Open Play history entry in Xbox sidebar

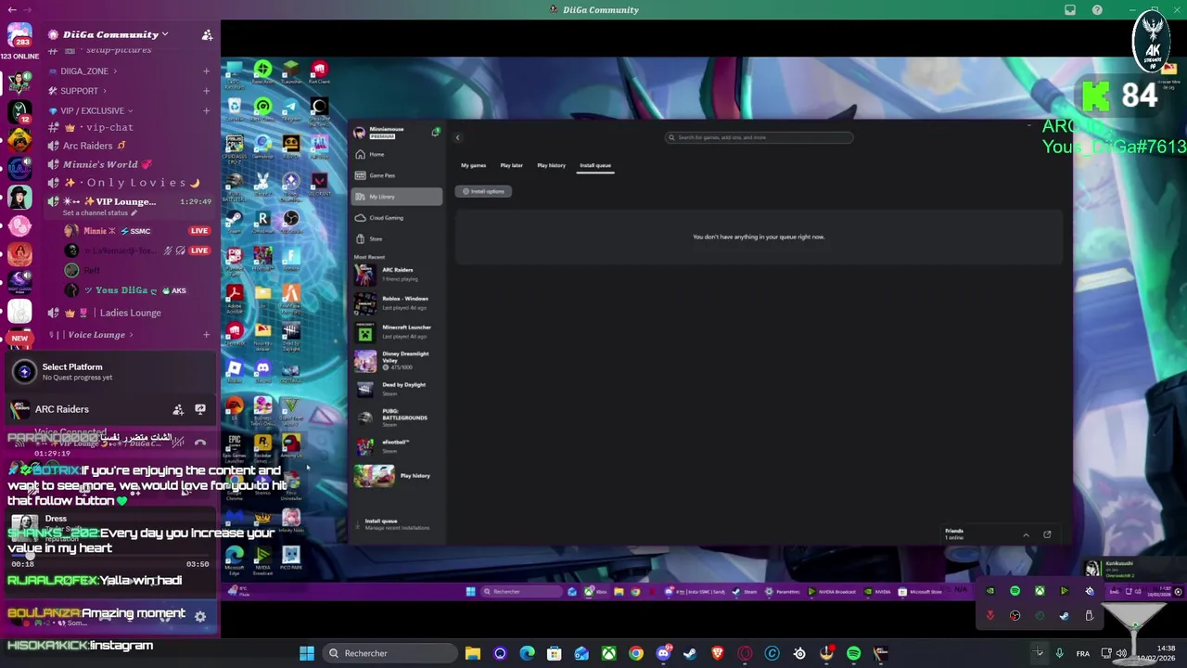397,476
